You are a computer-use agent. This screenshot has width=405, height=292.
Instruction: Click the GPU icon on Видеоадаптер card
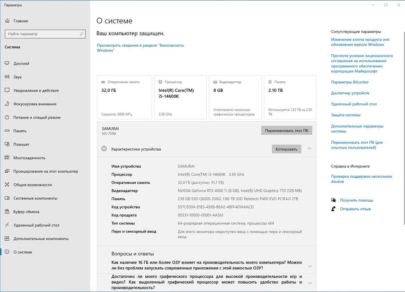tap(215, 82)
